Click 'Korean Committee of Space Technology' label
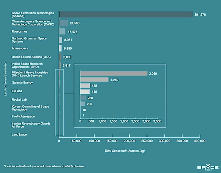Viewport: 221px width, 173px height. click(30, 108)
